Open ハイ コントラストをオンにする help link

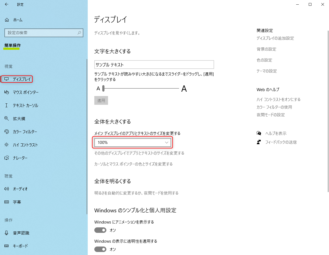(279, 100)
